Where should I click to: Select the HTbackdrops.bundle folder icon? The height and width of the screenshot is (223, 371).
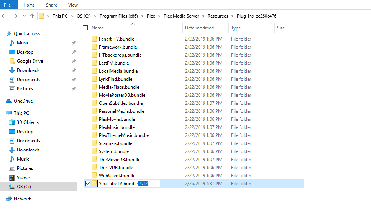tap(94, 55)
